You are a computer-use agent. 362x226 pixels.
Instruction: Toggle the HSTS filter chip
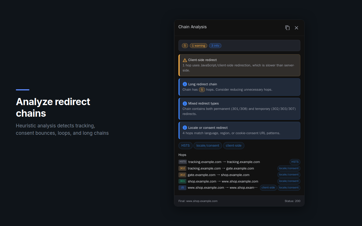click(x=185, y=145)
